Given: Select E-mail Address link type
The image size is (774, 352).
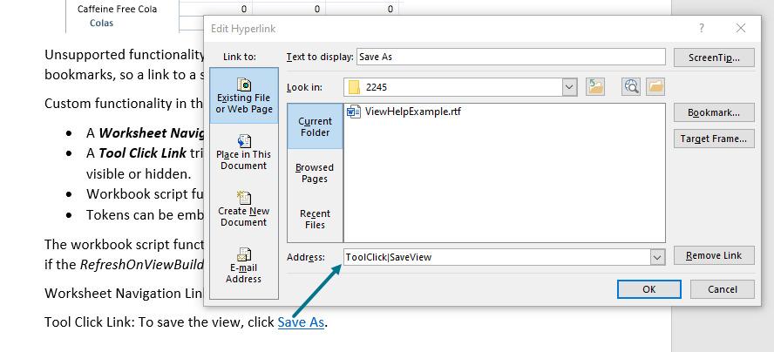Looking at the screenshot, I should pos(244,265).
